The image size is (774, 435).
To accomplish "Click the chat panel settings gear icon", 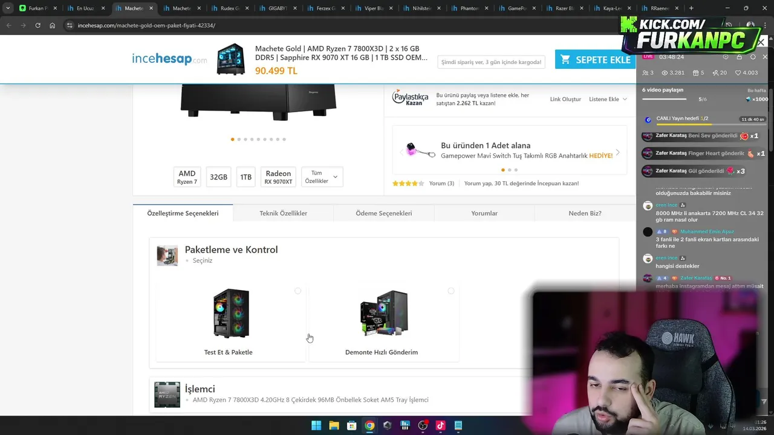I will click(753, 57).
